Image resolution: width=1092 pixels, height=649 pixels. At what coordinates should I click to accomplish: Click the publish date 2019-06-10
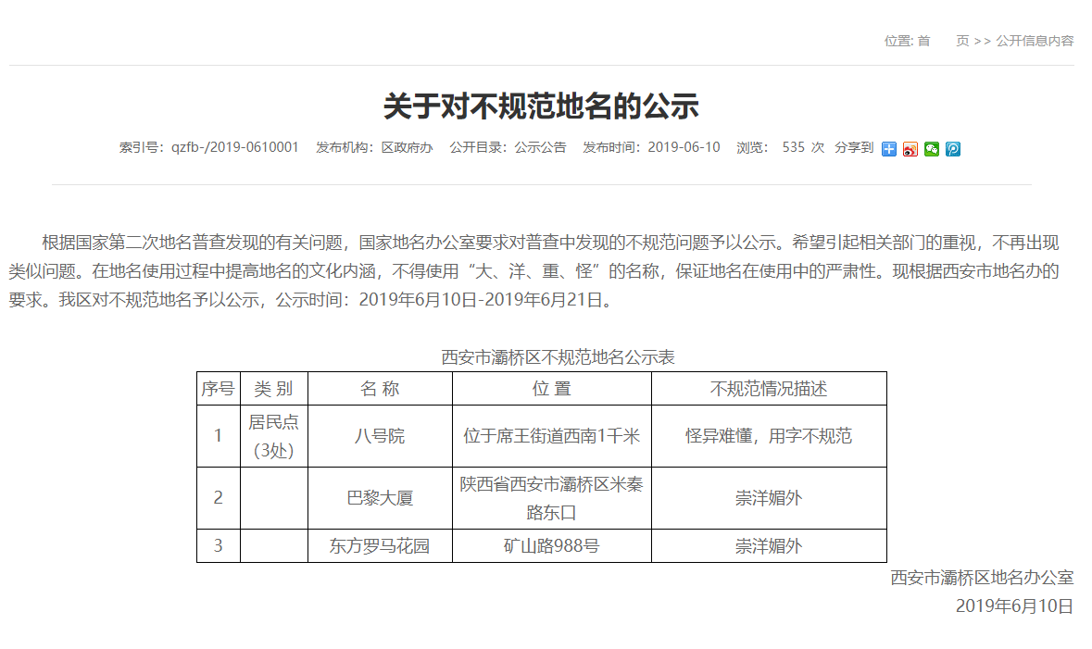click(x=684, y=147)
